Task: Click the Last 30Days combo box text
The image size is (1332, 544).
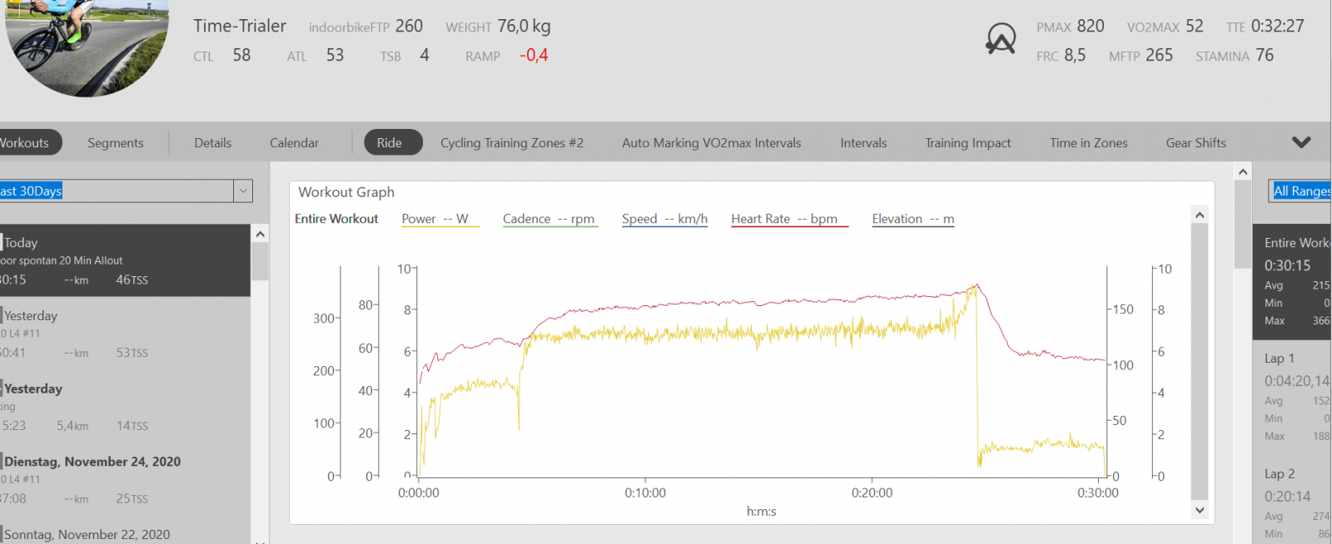Action: [31, 190]
